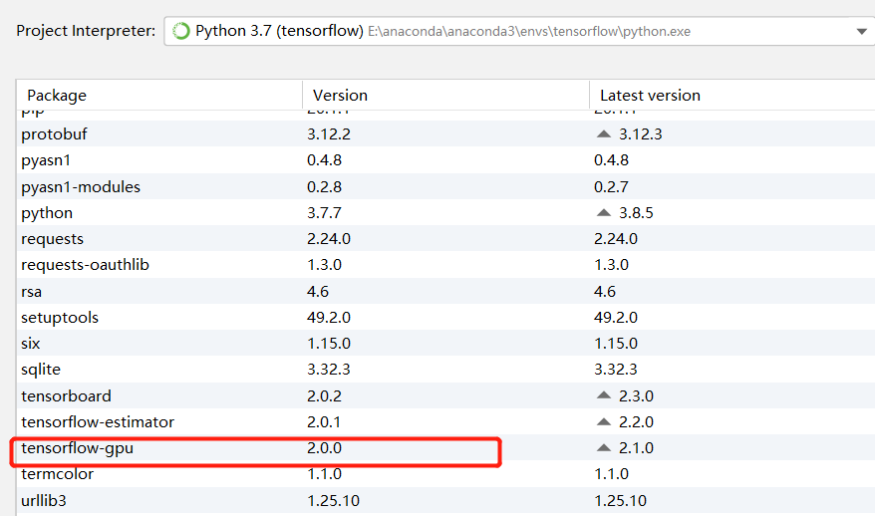The height and width of the screenshot is (516, 875).
Task: Click latest version 2.24.0 of requests
Action: pyautogui.click(x=616, y=239)
